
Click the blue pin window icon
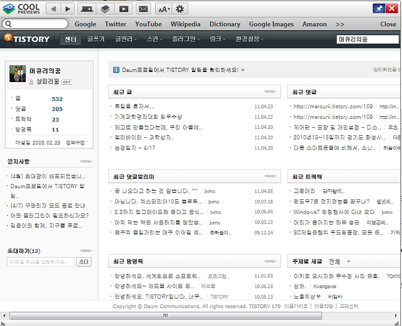point(379,8)
